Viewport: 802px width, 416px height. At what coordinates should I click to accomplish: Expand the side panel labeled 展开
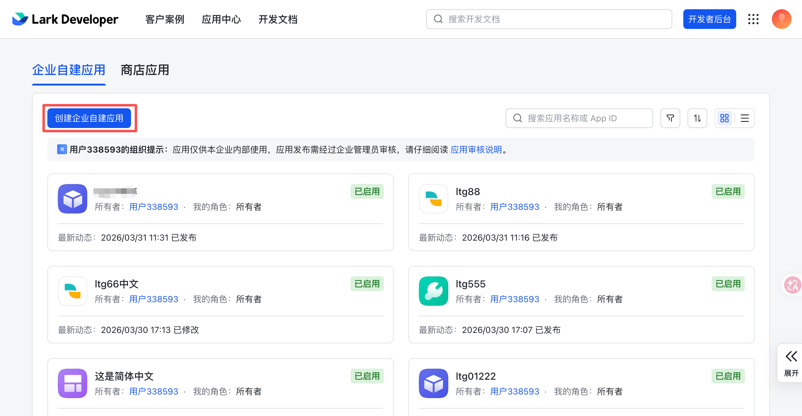pyautogui.click(x=791, y=363)
